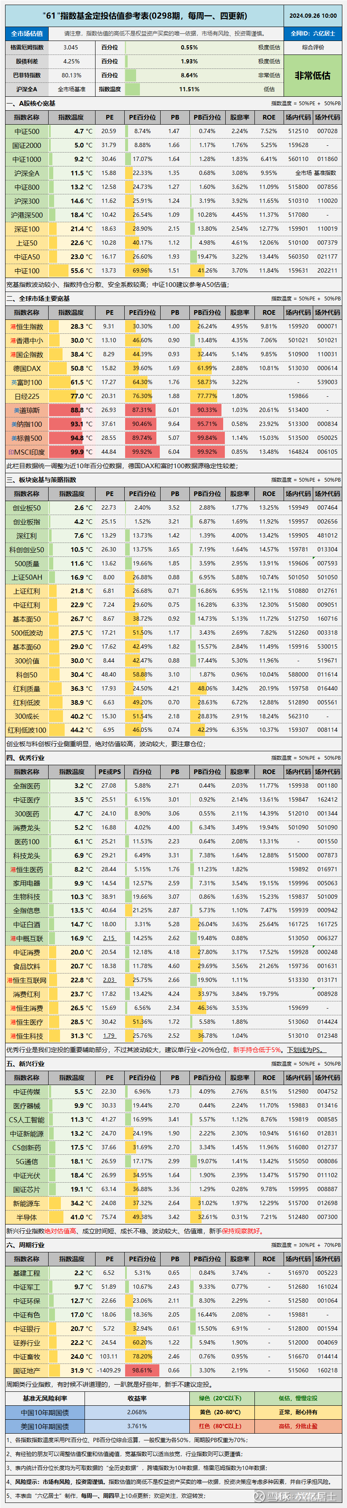Click the 格雷厄姆指数 value 3.045
Viewport: 347px width, 1508px height.
point(71,47)
